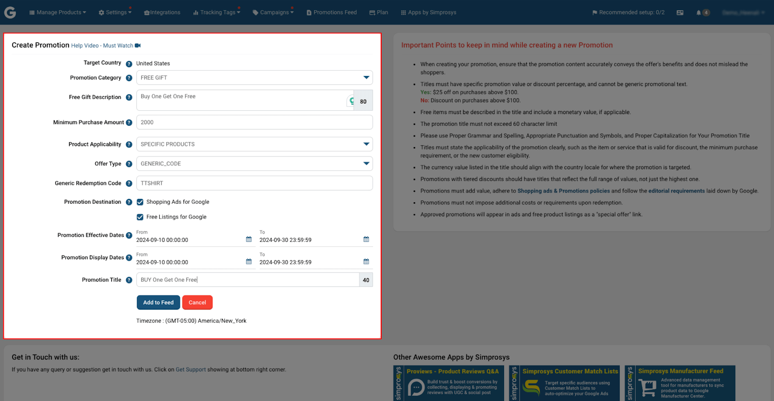Open the Promotion Category dropdown
The image size is (774, 401).
pos(254,78)
